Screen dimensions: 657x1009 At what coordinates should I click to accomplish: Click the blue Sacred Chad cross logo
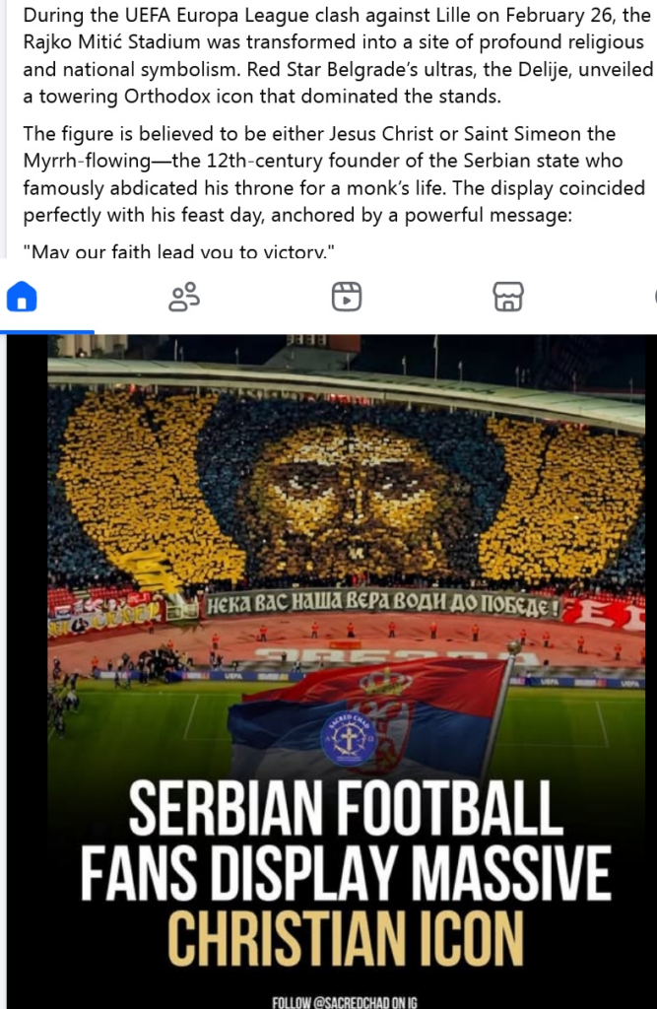pos(348,738)
